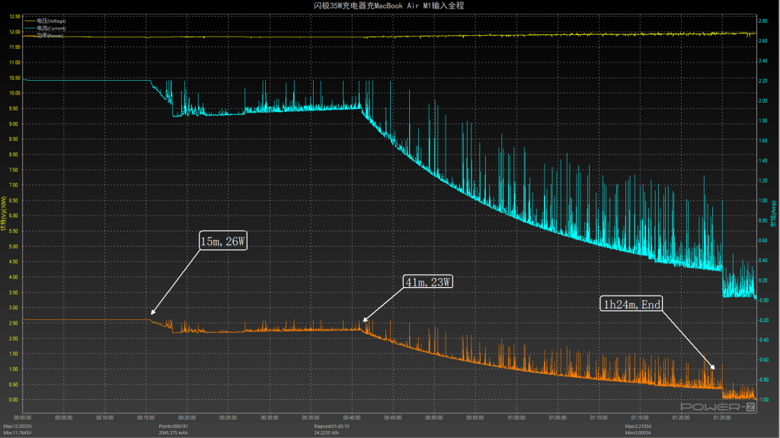The image size is (780, 438).
Task: Click the -0.60 tick on right current axis
Action: 762,360
